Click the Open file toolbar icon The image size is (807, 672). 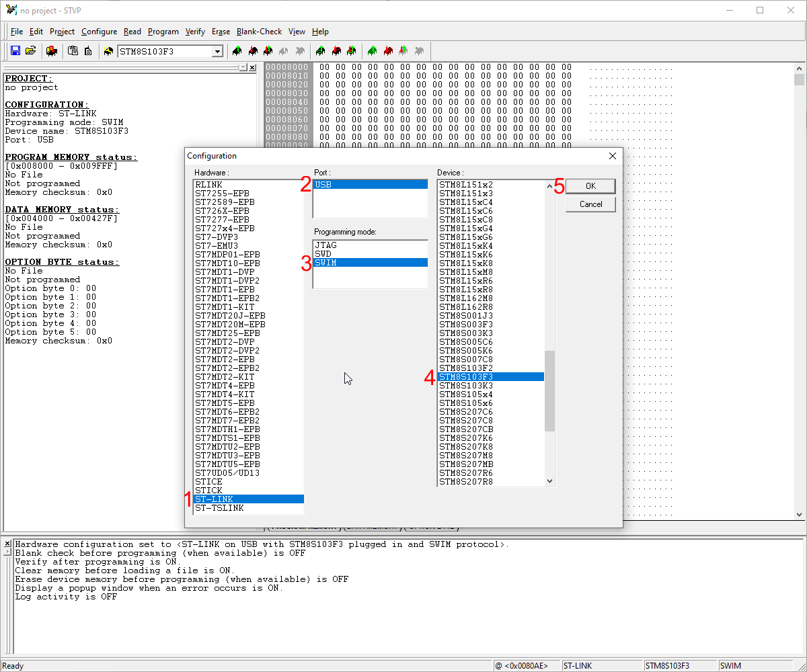coord(31,51)
